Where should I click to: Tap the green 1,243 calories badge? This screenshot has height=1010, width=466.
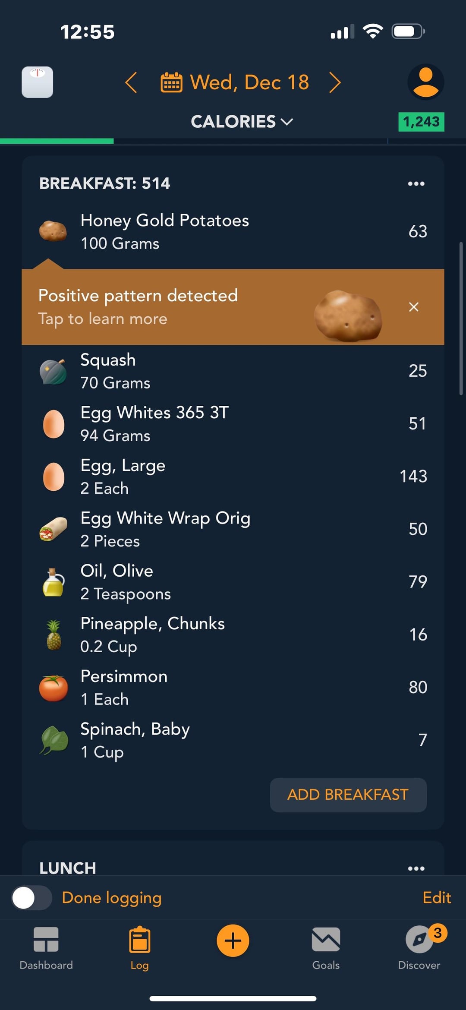pyautogui.click(x=421, y=122)
